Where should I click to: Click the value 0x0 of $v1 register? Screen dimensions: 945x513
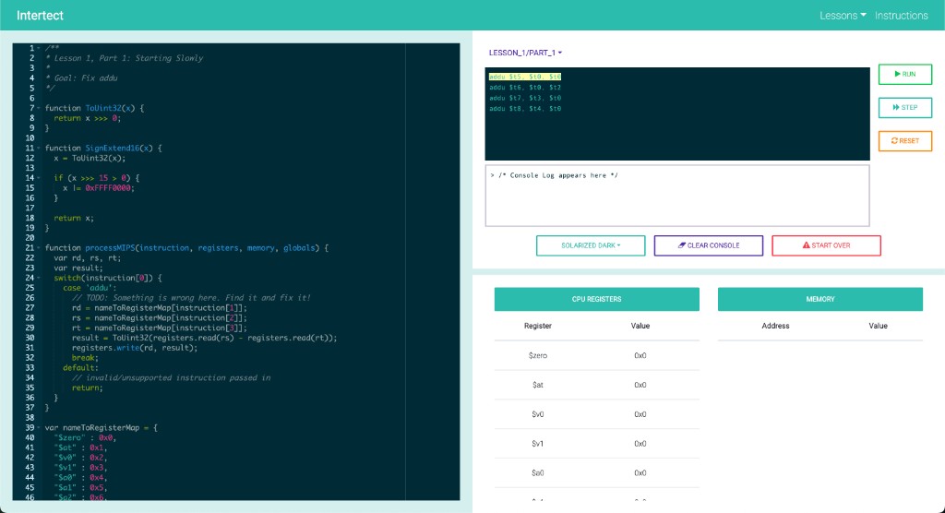click(640, 444)
